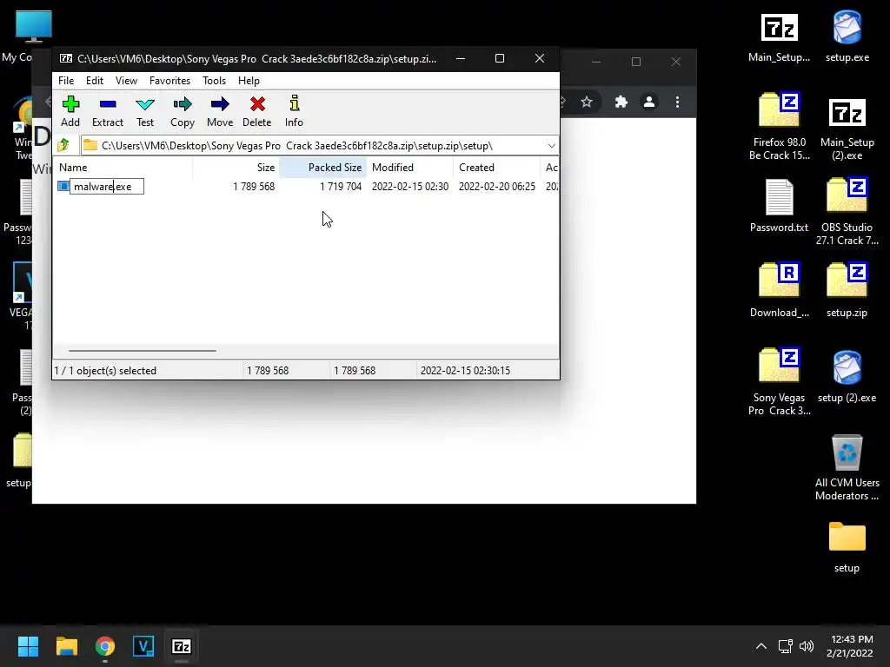The width and height of the screenshot is (890, 667).
Task: Select the setup folder on desktop
Action: click(x=847, y=547)
